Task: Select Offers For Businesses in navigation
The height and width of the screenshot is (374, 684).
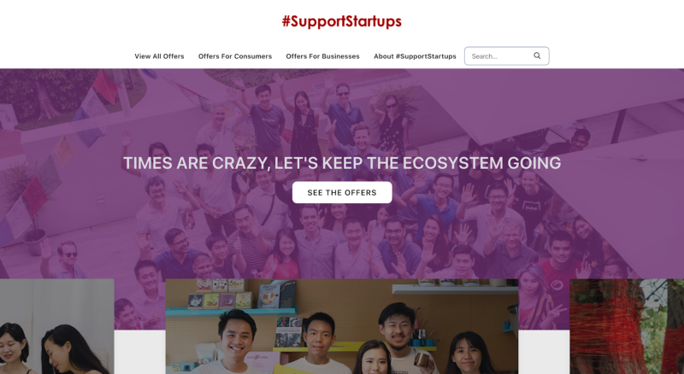Action: click(x=323, y=56)
